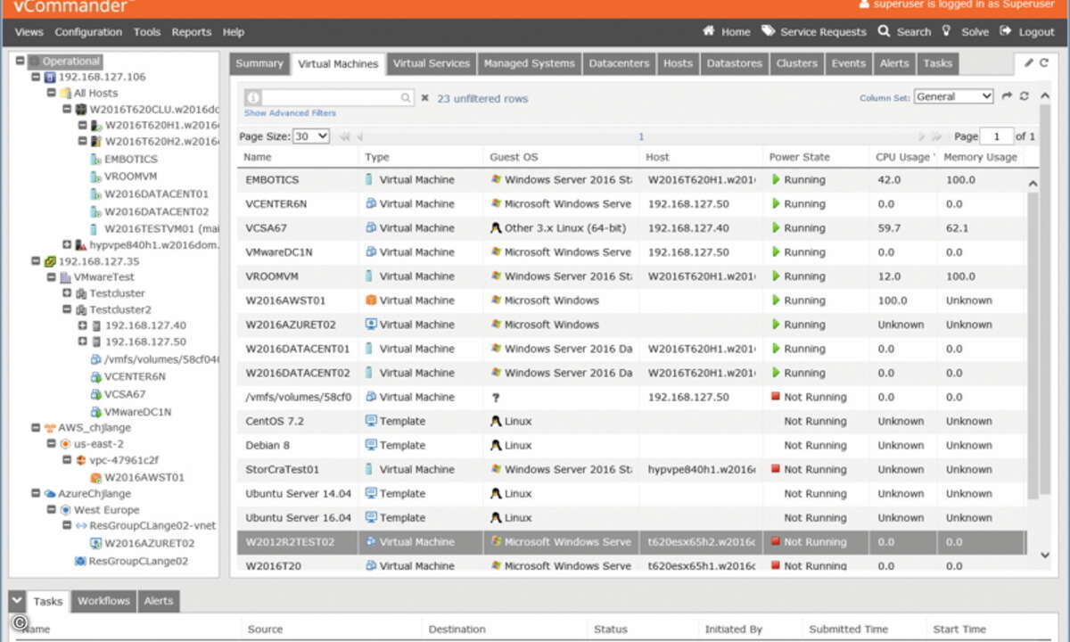Select ResGroupCLange02 in the tree
This screenshot has height=642, width=1070.
pos(139,561)
